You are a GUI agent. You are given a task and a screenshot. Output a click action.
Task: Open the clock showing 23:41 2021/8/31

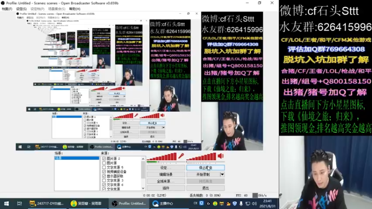(x=267, y=203)
